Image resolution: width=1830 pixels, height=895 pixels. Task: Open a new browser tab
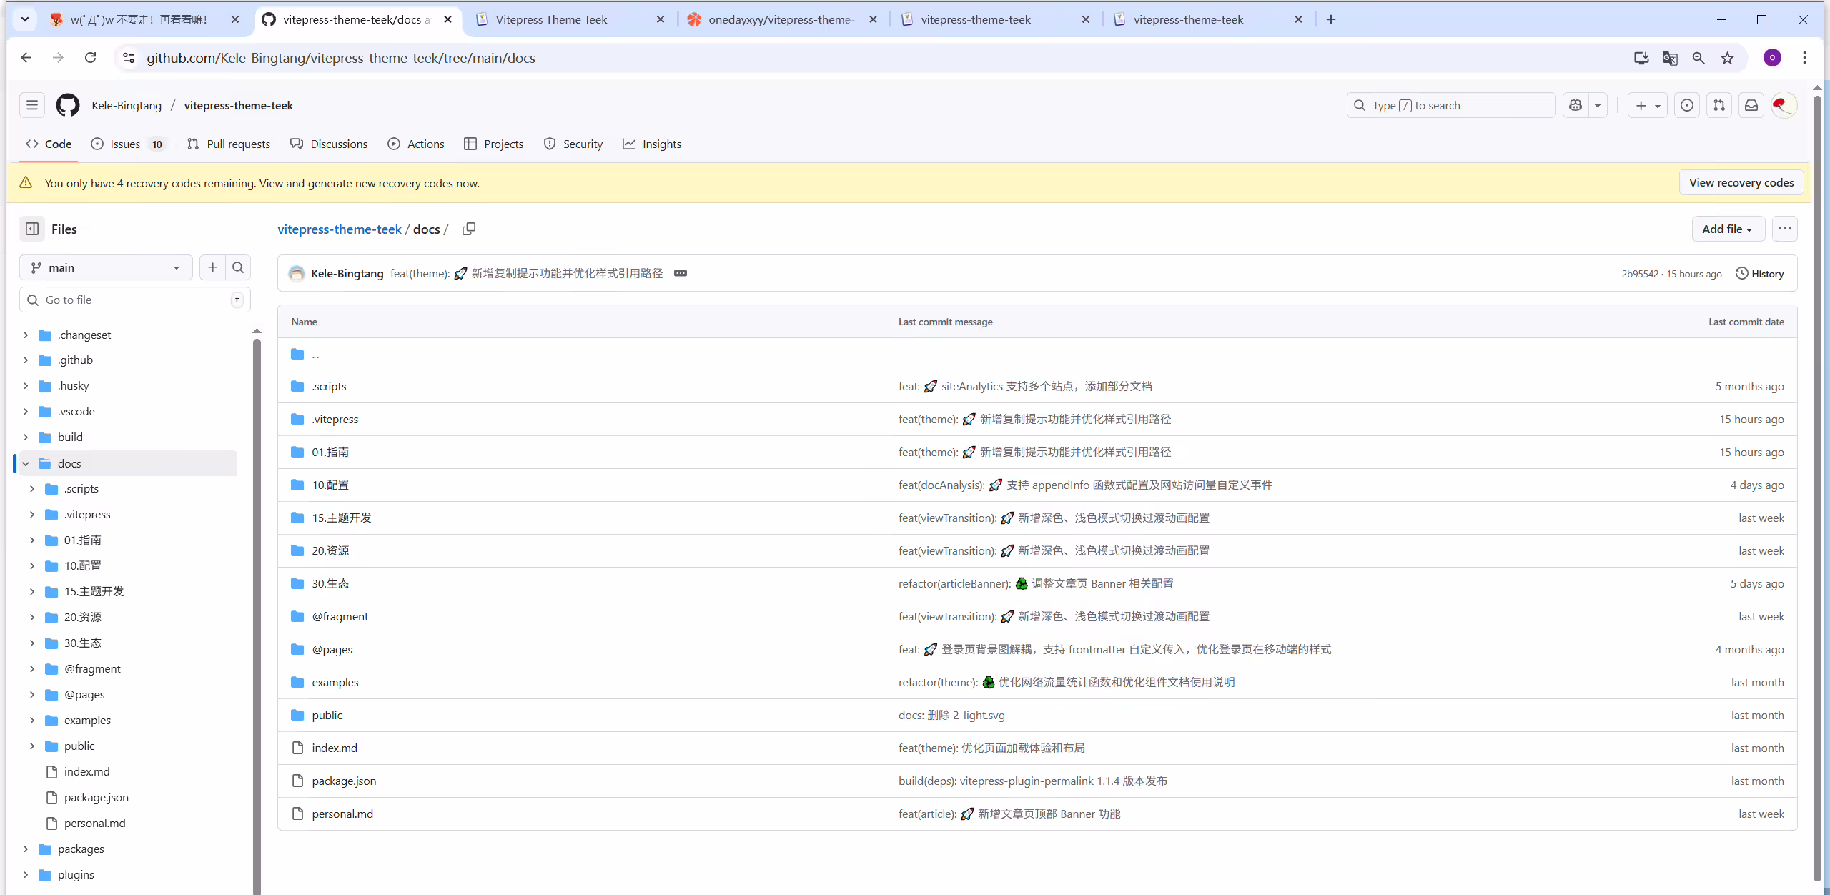click(x=1331, y=19)
